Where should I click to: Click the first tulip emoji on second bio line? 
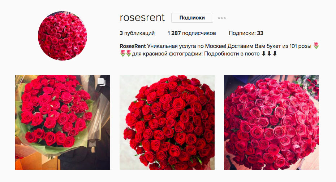[x=122, y=53]
